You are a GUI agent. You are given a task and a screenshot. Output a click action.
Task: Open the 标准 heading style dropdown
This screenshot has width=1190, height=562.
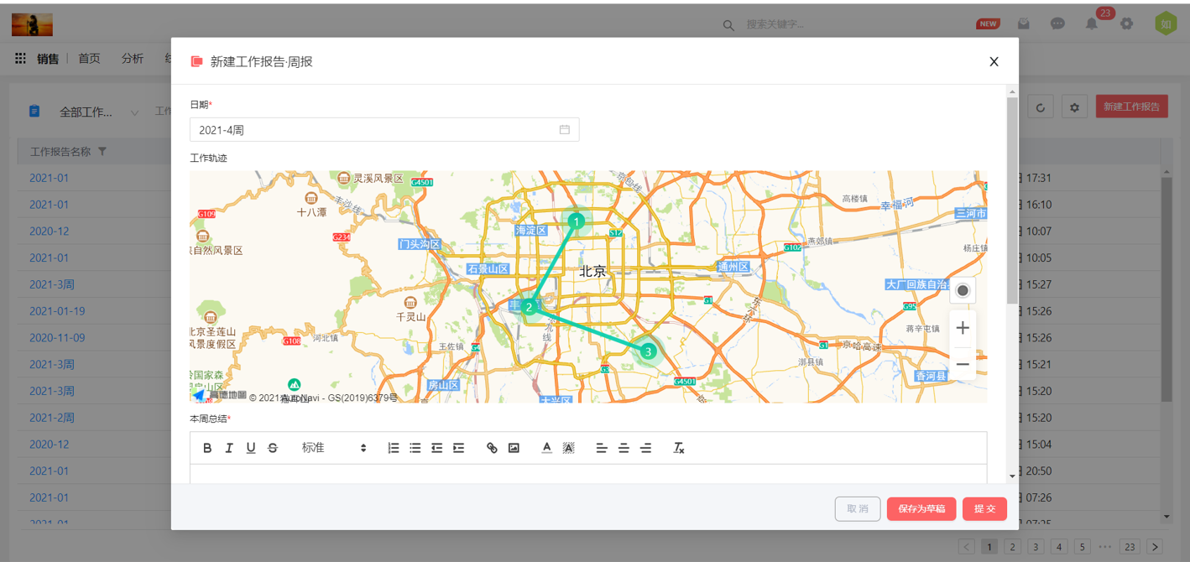(334, 448)
